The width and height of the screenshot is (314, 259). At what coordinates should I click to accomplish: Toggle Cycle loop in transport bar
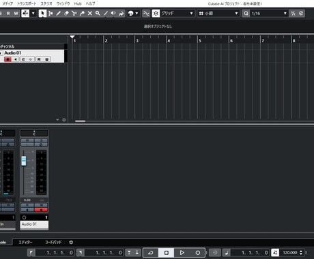tap(151, 252)
